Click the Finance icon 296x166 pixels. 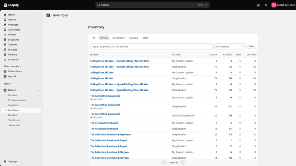coord(5,55)
